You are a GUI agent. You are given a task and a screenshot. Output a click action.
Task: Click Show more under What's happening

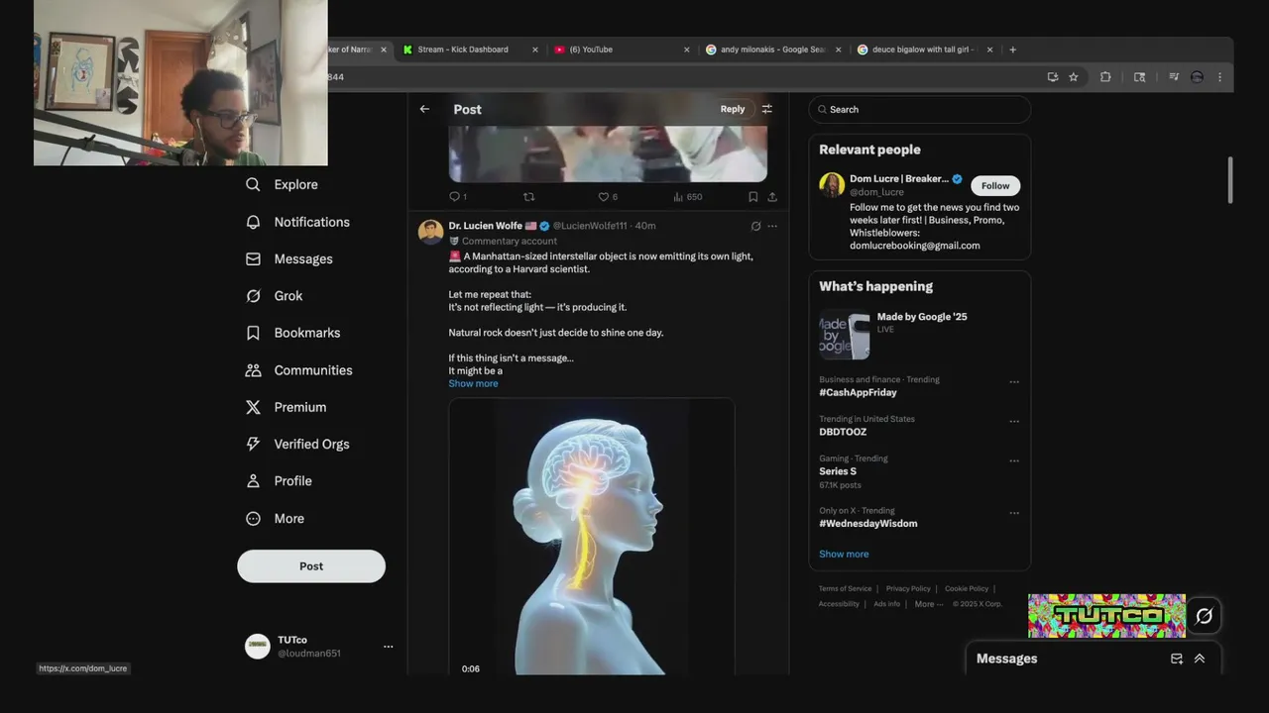pos(844,555)
